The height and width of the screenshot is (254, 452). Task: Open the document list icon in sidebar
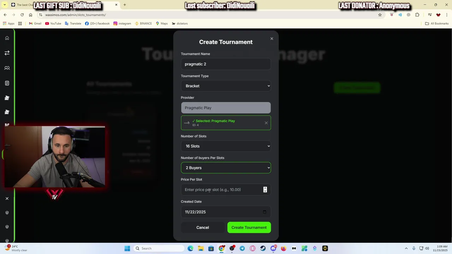7,83
